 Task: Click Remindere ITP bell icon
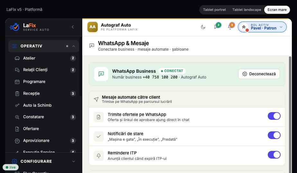tap(99, 156)
